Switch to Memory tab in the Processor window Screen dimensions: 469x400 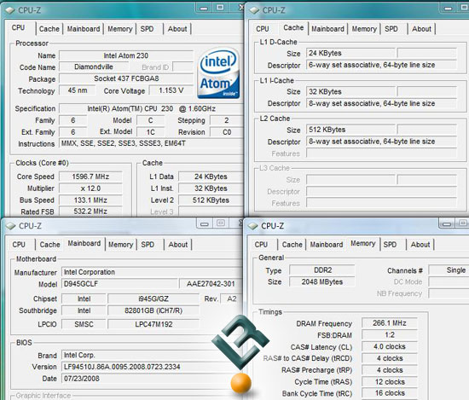click(x=120, y=29)
